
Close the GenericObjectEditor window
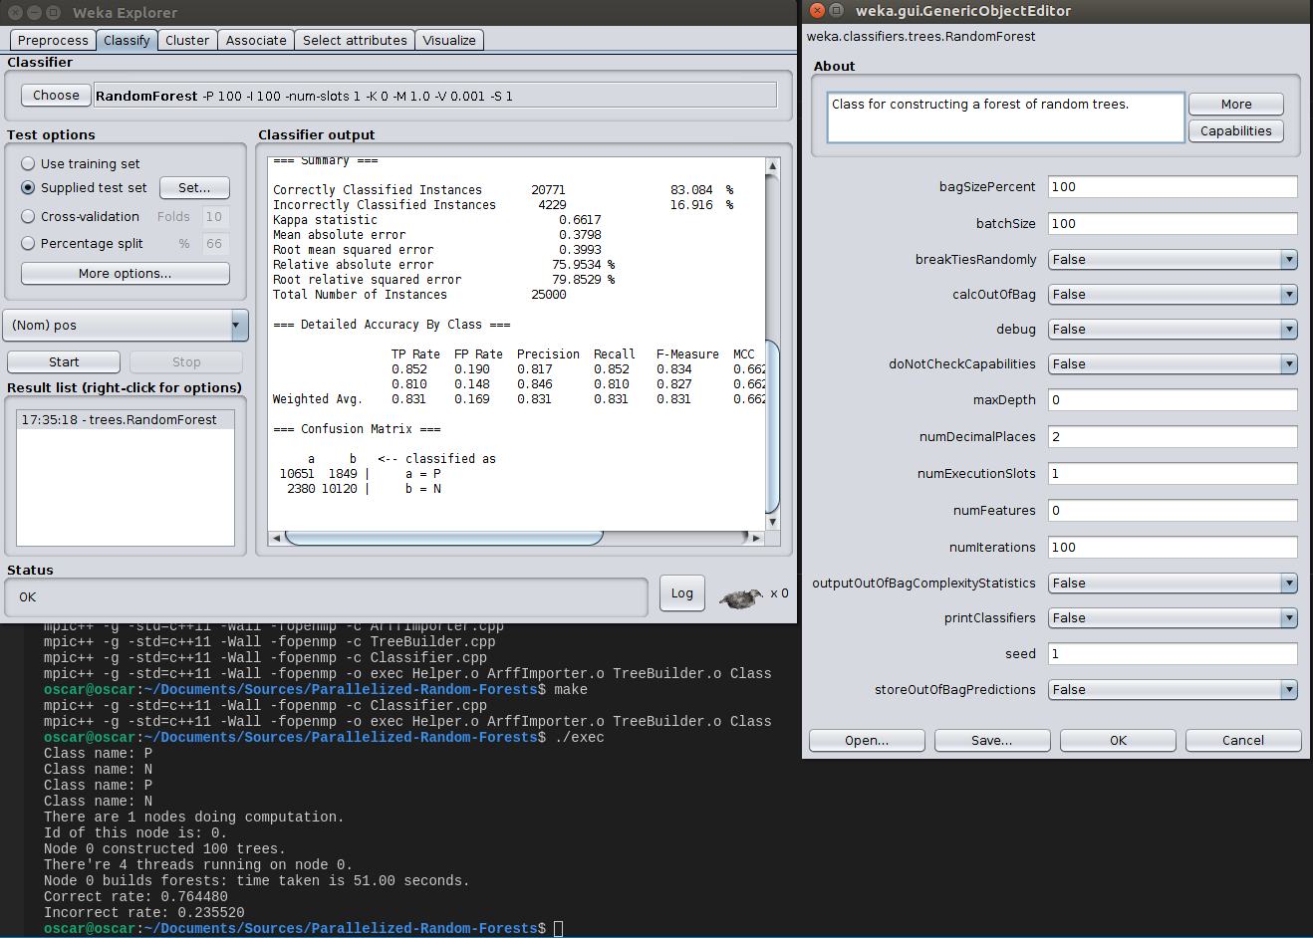point(818,11)
